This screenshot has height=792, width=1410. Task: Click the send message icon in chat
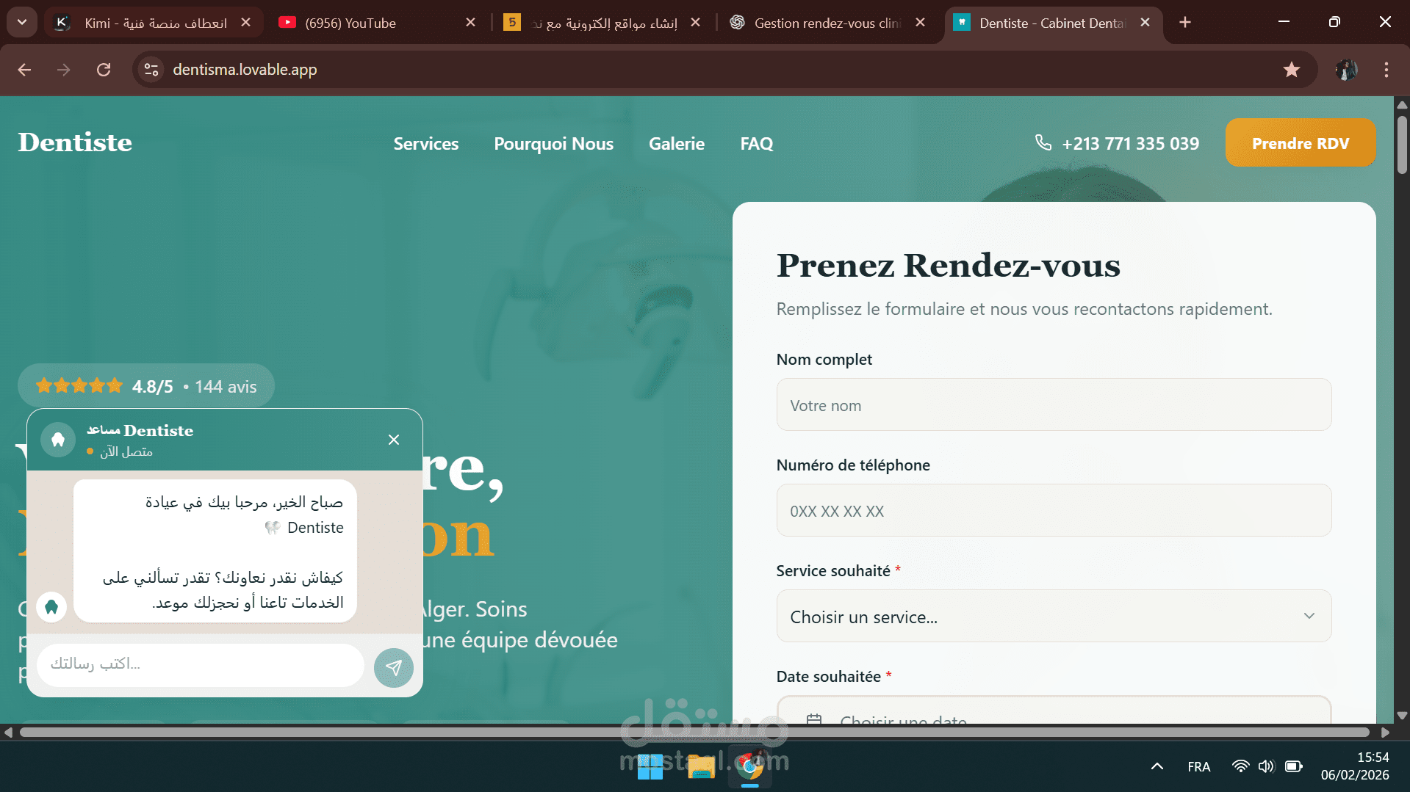tap(394, 667)
